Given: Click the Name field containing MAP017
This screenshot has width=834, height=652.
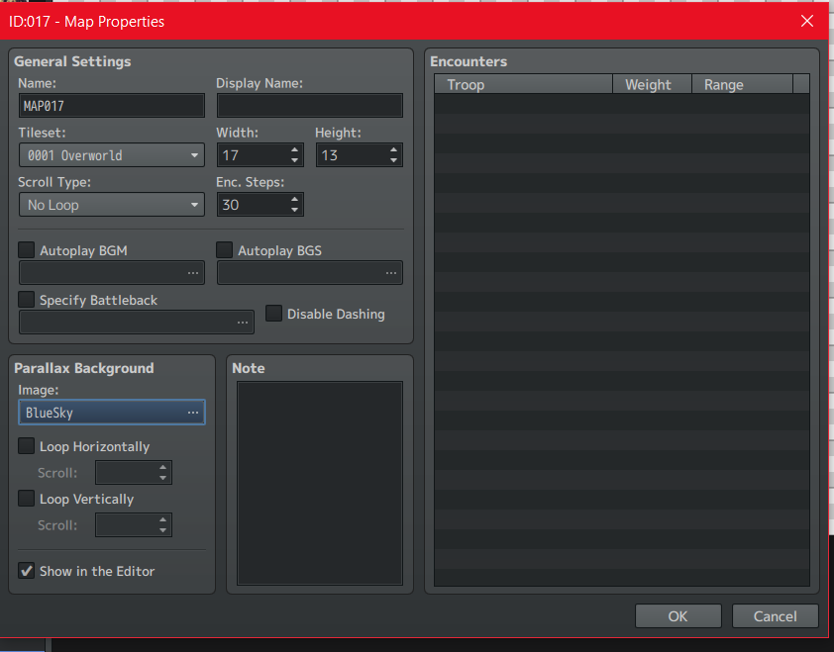Looking at the screenshot, I should click(x=112, y=106).
